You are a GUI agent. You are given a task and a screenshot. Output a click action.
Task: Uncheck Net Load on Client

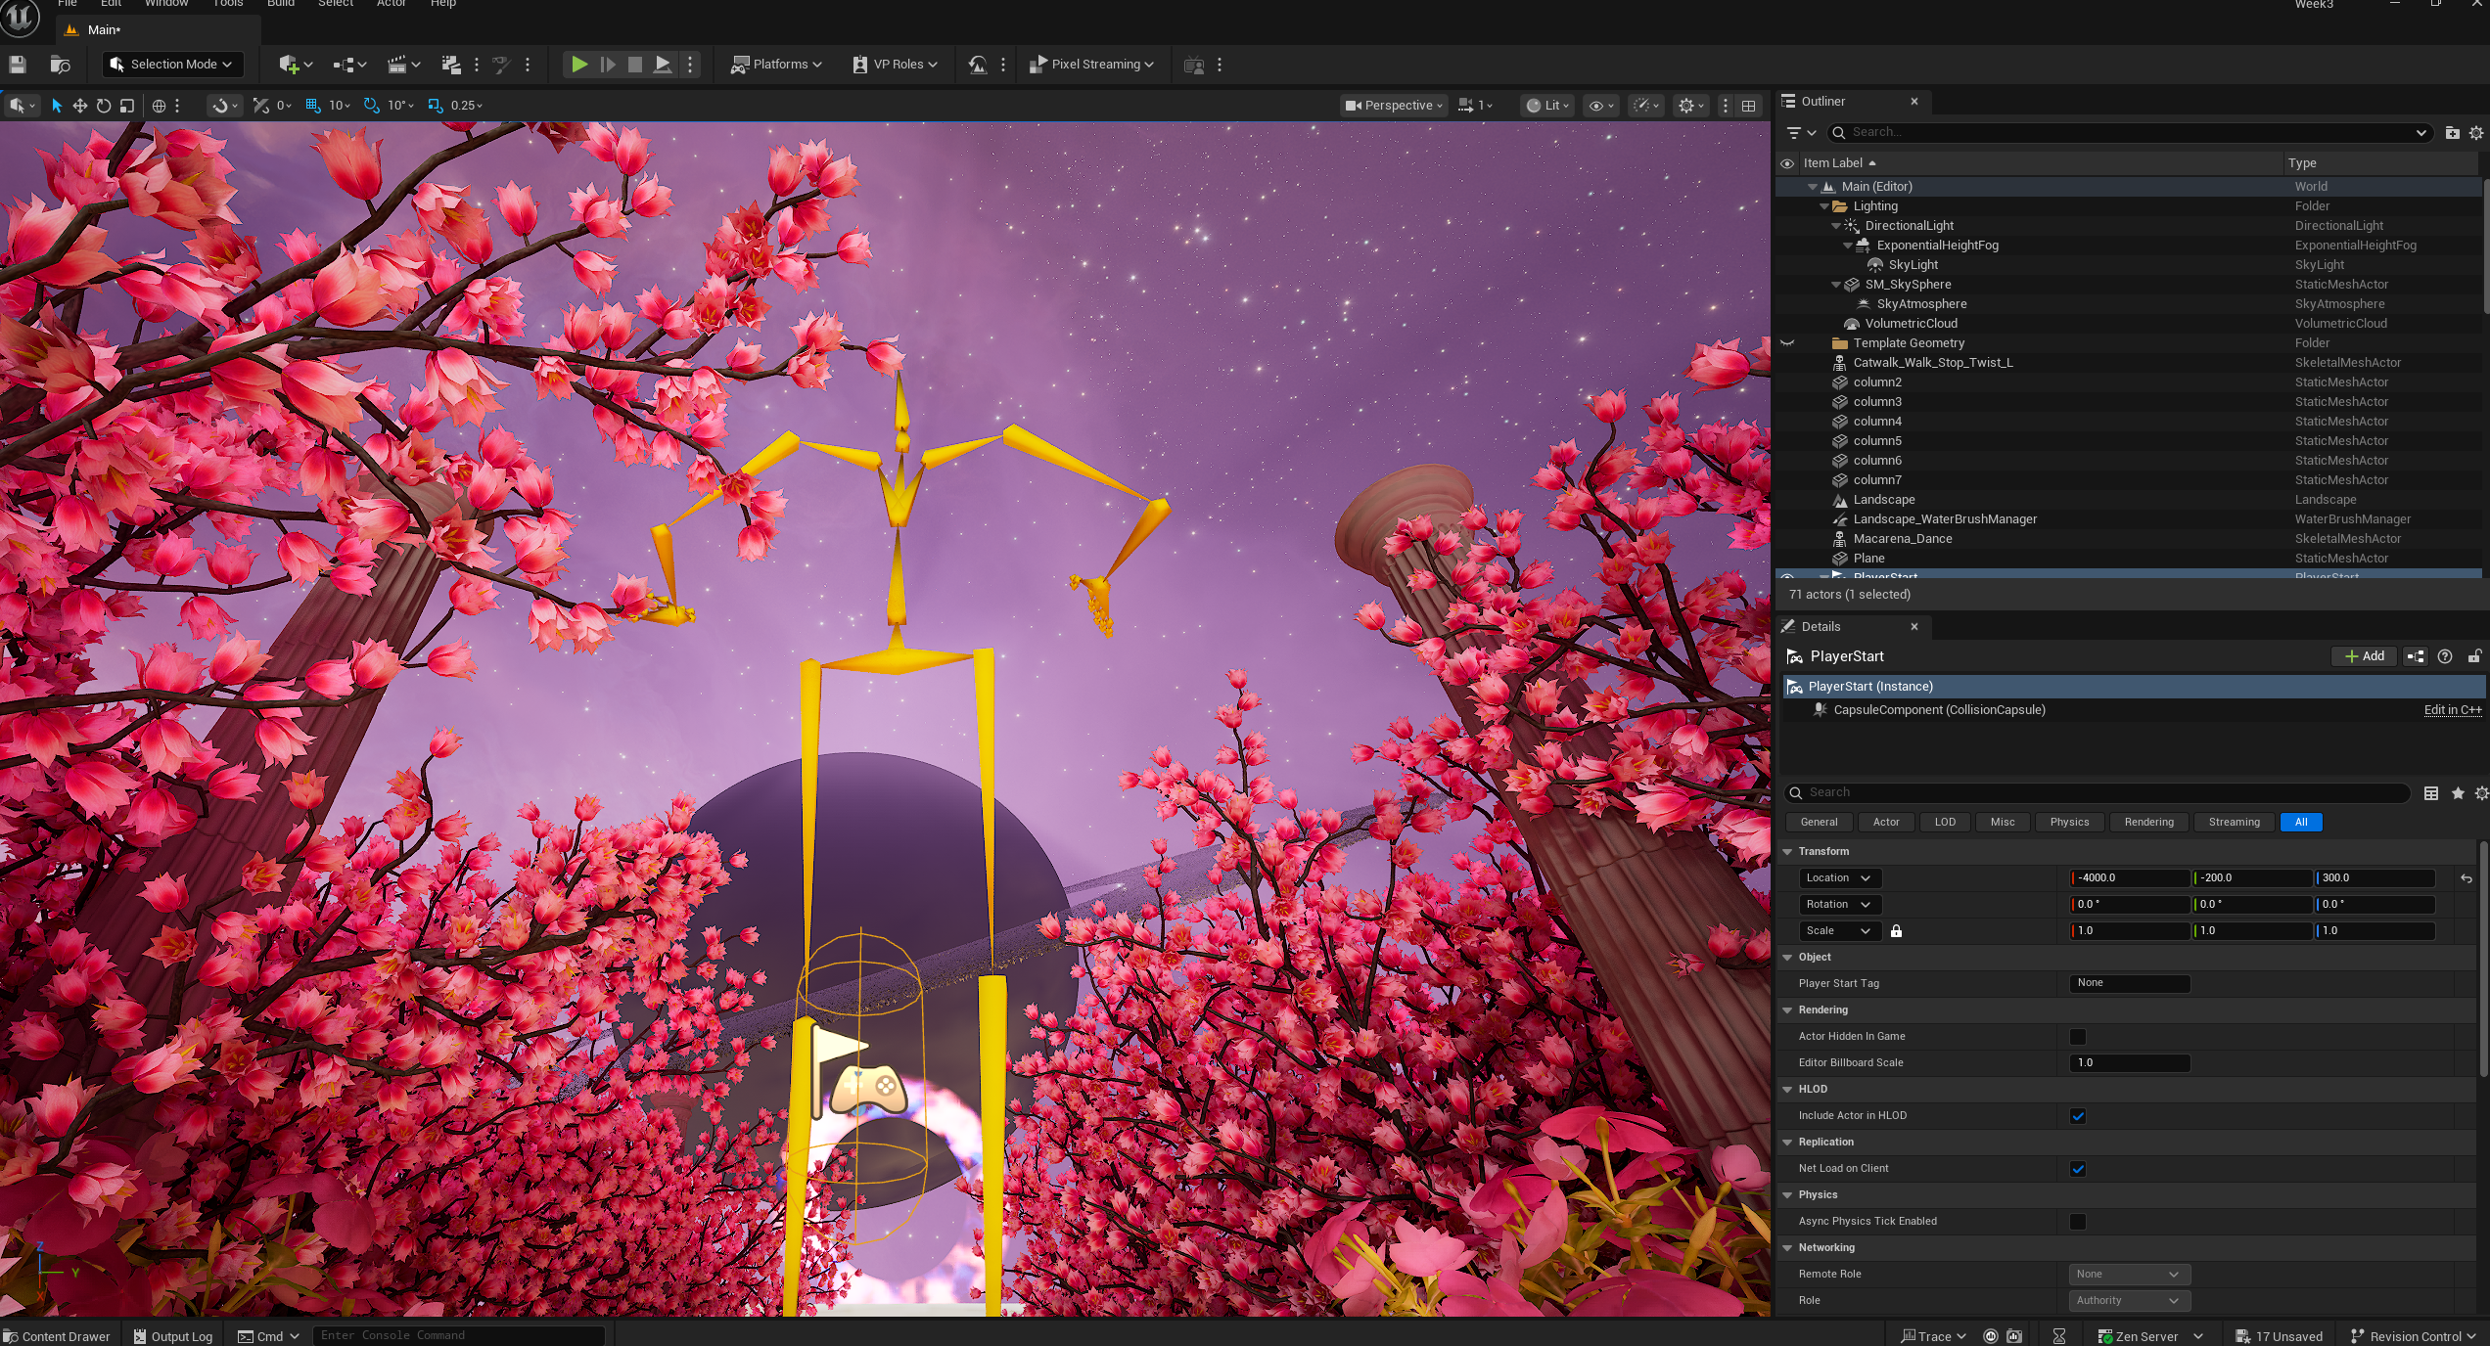point(2078,1169)
